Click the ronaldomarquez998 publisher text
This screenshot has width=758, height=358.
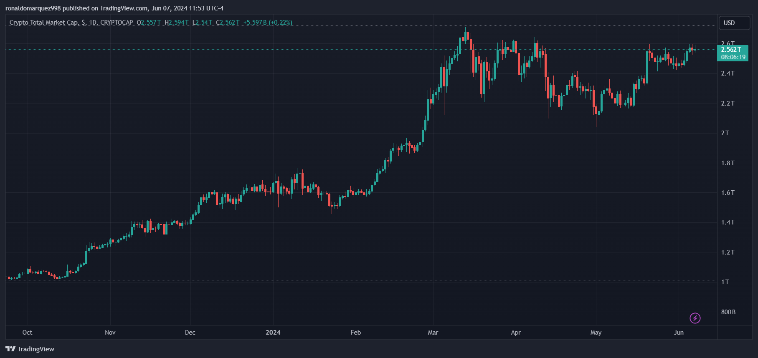(33, 8)
